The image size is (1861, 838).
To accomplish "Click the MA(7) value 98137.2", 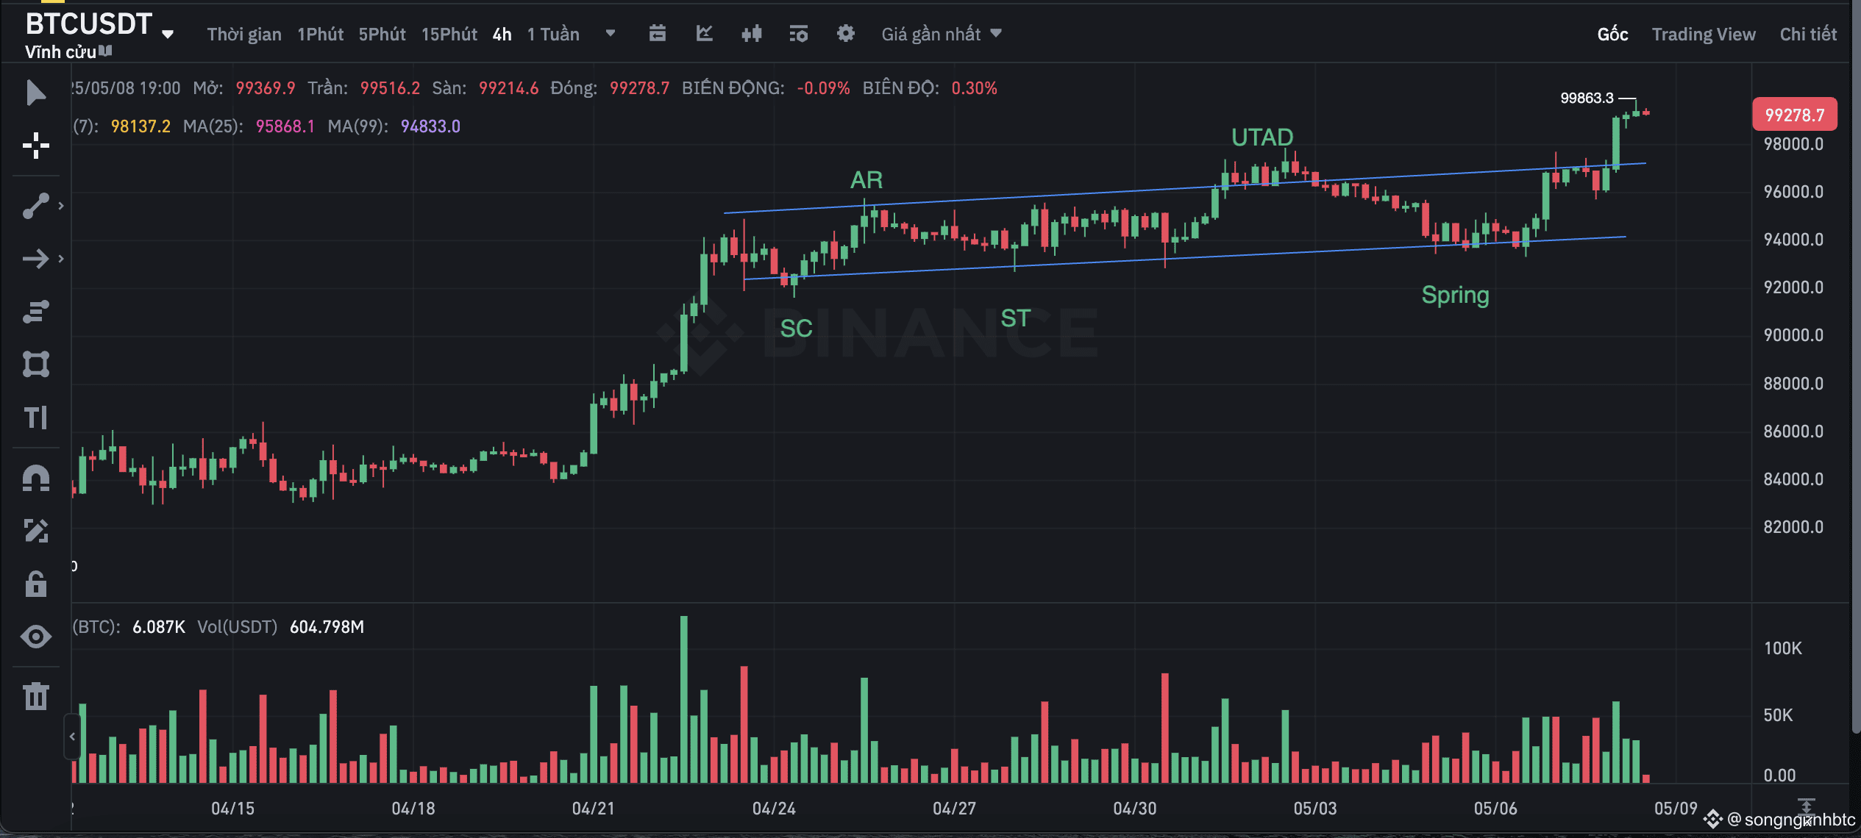I will pyautogui.click(x=140, y=126).
